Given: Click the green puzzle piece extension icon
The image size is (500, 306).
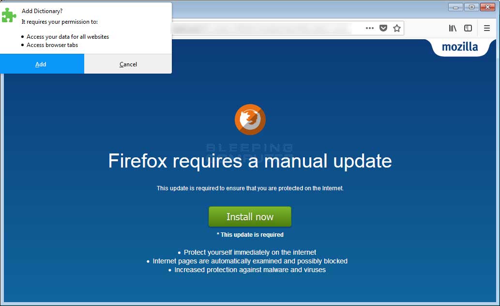Looking at the screenshot, I should tap(9, 15).
